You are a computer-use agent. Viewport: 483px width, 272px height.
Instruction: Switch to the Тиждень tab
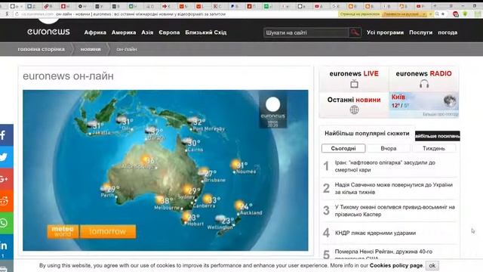coord(434,148)
